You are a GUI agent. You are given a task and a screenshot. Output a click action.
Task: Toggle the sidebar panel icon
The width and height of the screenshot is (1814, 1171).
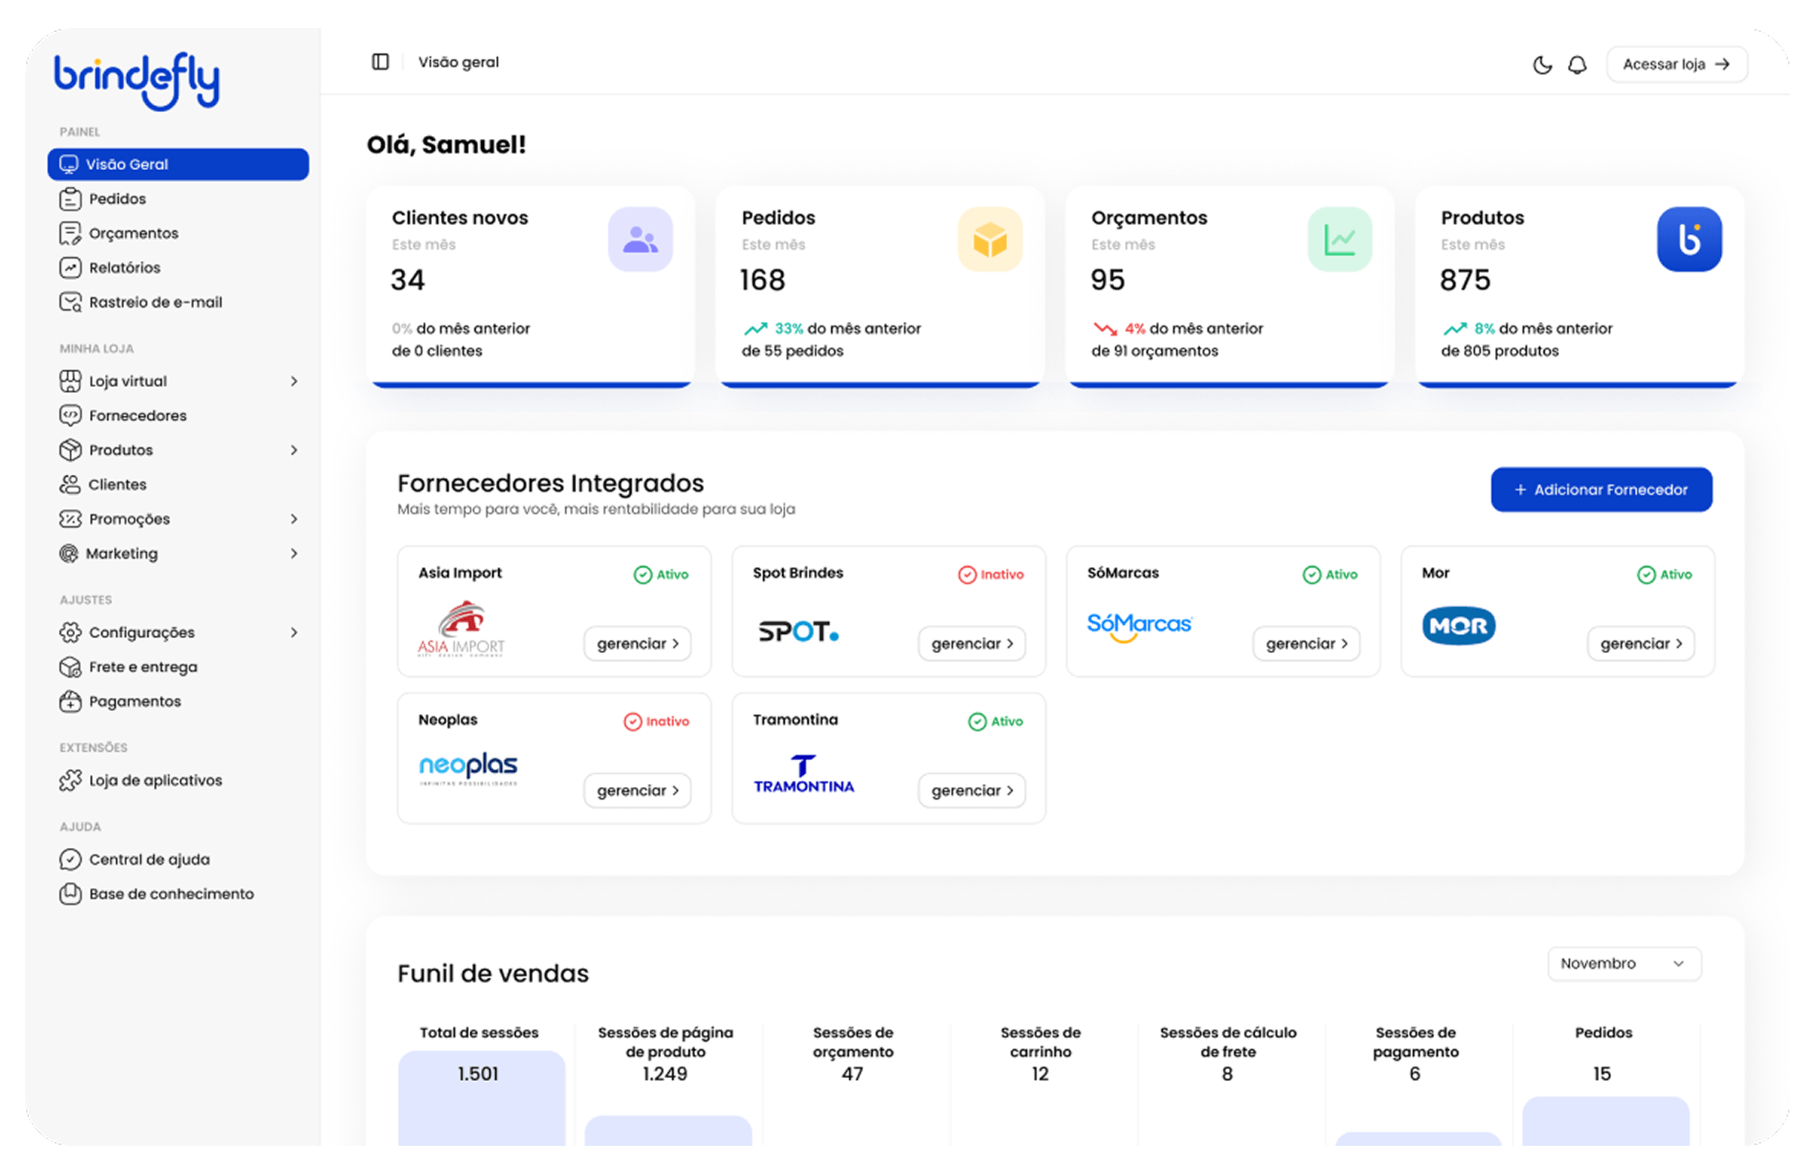pos(381,62)
